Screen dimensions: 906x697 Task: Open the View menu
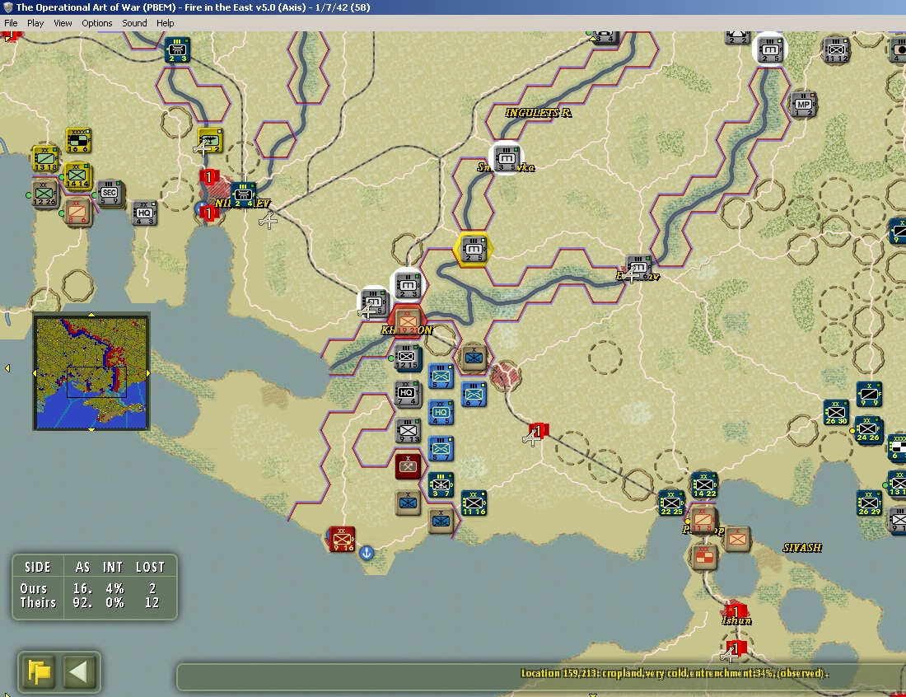(63, 23)
